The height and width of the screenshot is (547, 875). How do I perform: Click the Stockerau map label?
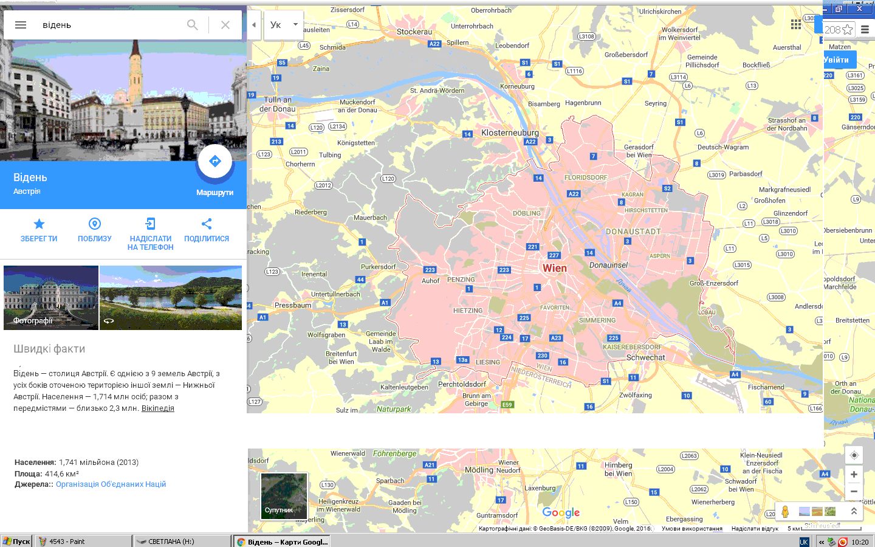(414, 32)
